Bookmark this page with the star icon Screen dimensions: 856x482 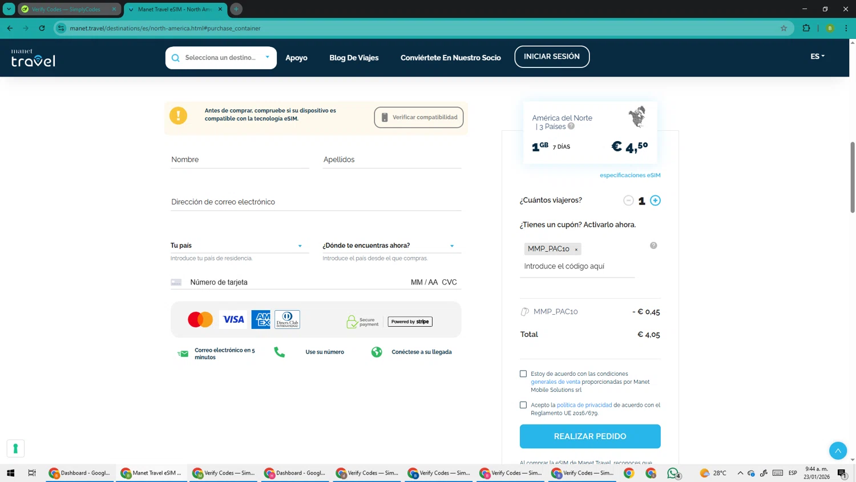(x=784, y=28)
